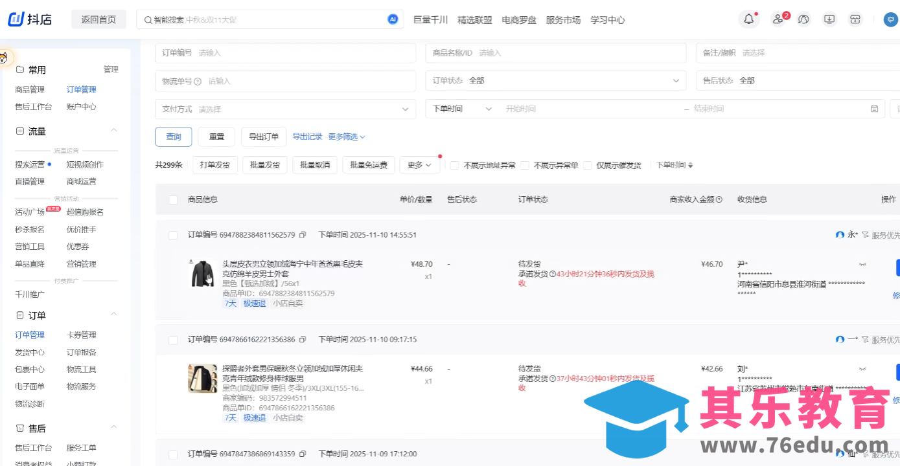
Task: Open the desktop client download icon
Action: coord(829,19)
